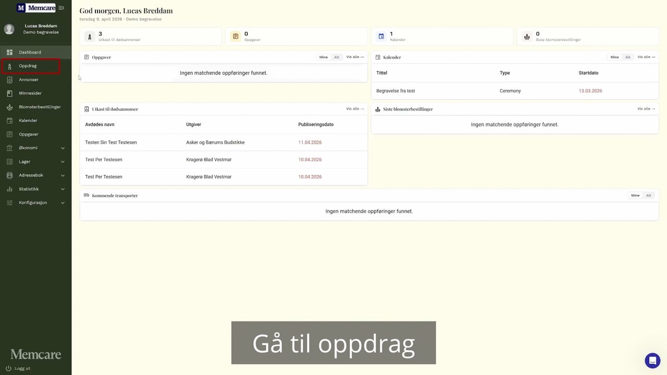Click the Asker og Bærums Budstikke cell

(215, 142)
